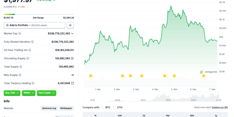Click the 24h Range progress bar
Screen dimensions: 234x117
[x=39, y=14]
